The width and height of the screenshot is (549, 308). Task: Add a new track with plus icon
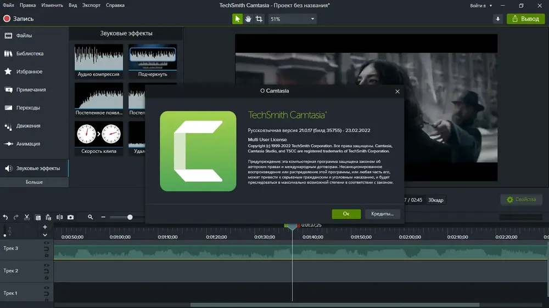tap(45, 227)
